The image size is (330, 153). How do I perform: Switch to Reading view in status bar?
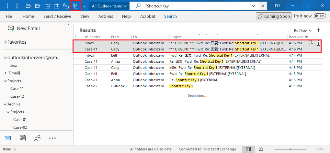click(261, 149)
